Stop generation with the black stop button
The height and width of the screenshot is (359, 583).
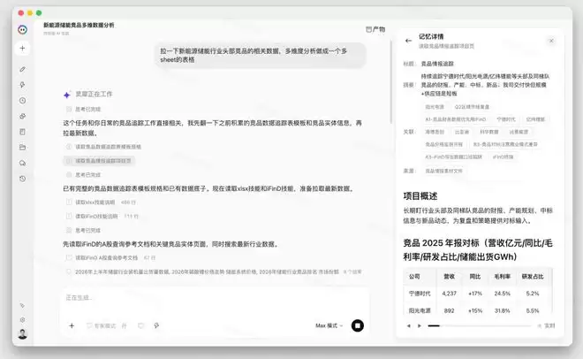point(358,325)
